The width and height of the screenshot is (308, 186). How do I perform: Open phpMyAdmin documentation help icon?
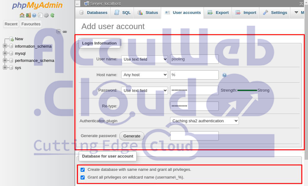coord(34,15)
